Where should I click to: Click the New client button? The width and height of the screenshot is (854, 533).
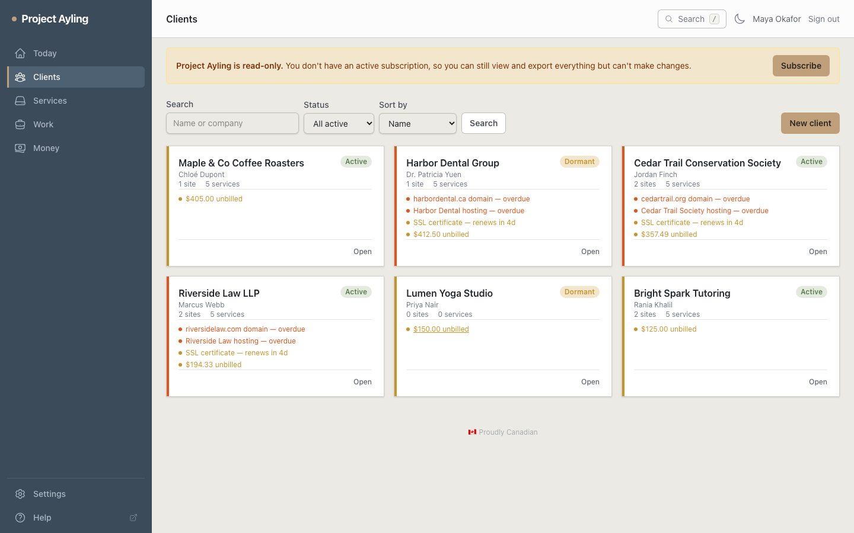tap(810, 123)
